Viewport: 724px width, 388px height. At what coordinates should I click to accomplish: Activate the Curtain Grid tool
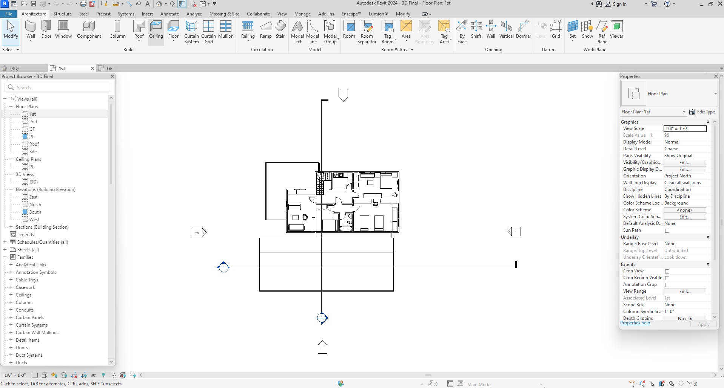[208, 32]
